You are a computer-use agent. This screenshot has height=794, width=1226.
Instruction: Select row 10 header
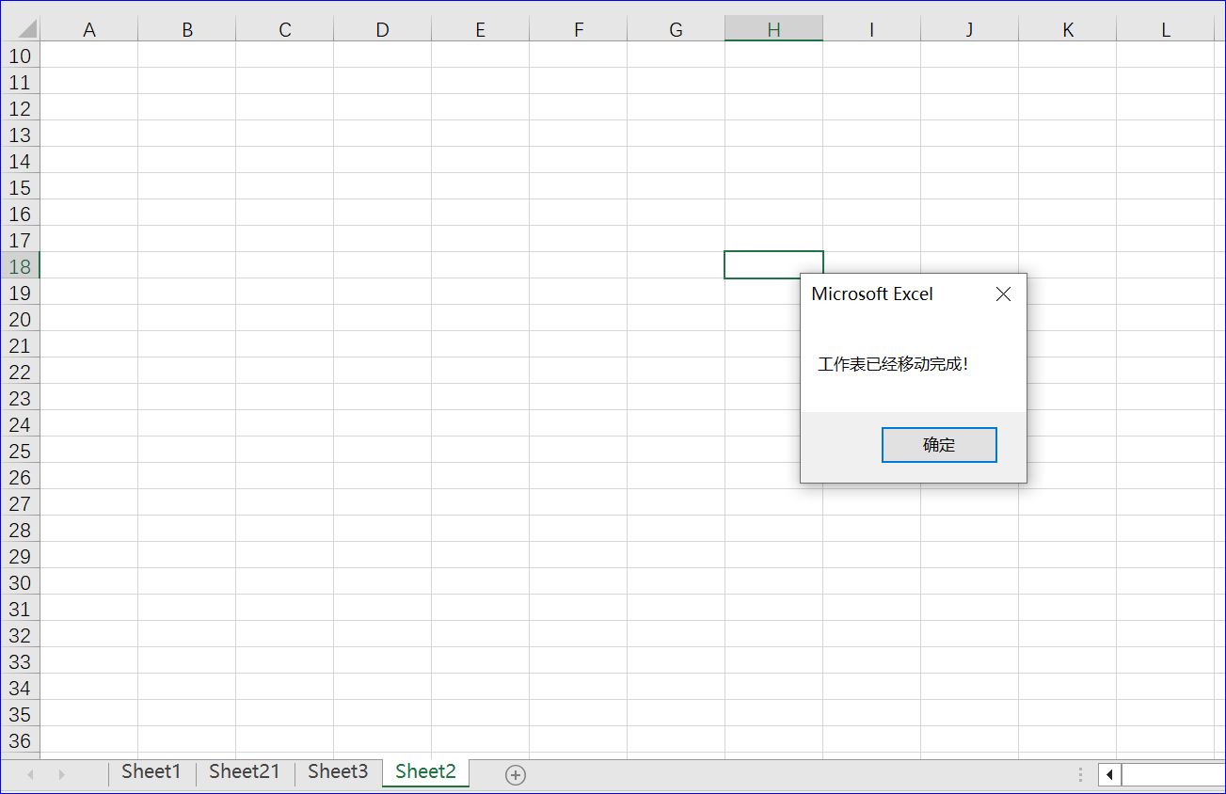tap(20, 56)
